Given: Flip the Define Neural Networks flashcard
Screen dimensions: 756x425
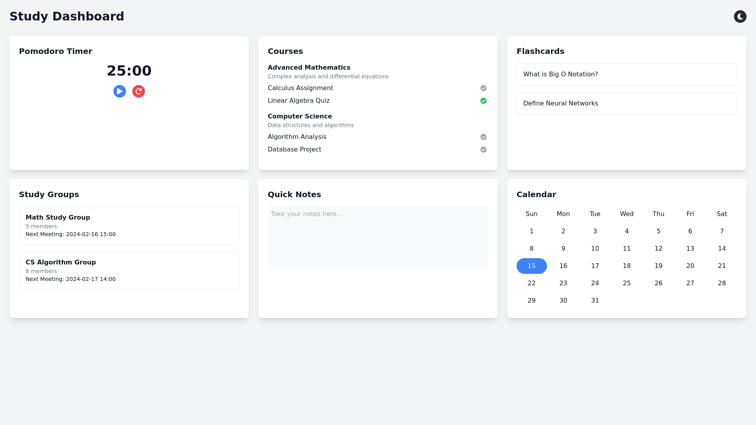Looking at the screenshot, I should pyautogui.click(x=626, y=103).
